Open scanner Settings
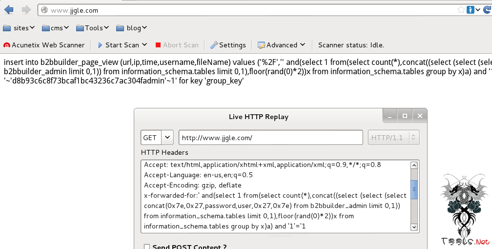Screen dimensions: 492x249 228,45
